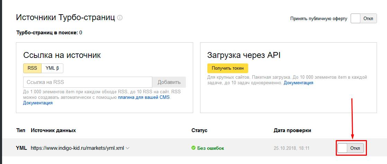387x164 pixels.
Task: Open Документация link under RSS description
Action: 38,103
